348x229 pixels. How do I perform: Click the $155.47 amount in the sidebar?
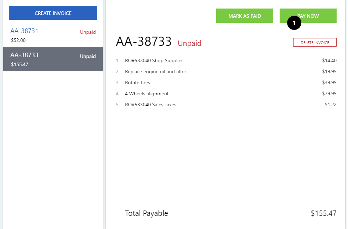(20, 64)
